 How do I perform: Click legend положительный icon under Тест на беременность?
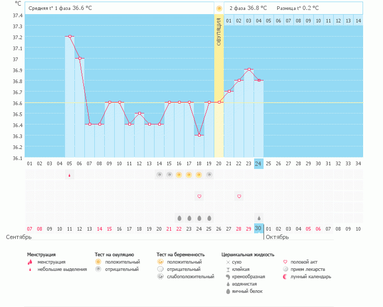click(x=160, y=262)
